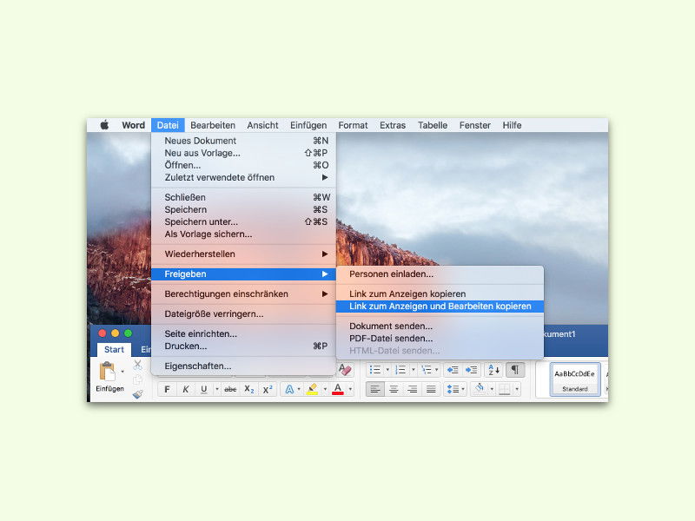
Task: Click the multilevel list icon
Action: [427, 370]
